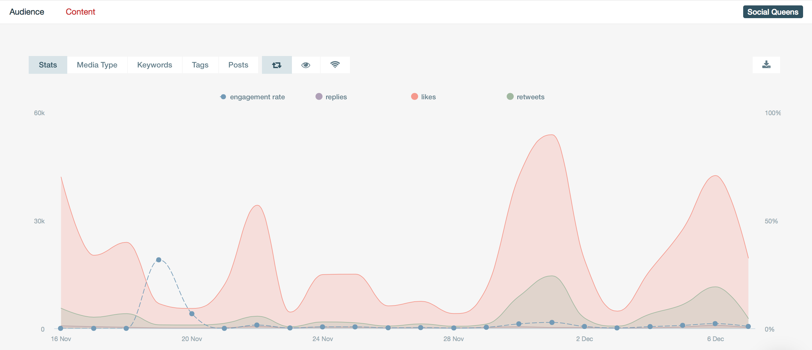Viewport: 812px width, 350px height.
Task: Switch to the Stats tab
Action: click(x=48, y=65)
